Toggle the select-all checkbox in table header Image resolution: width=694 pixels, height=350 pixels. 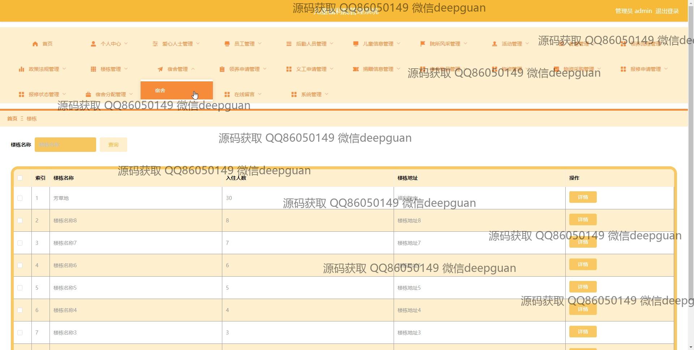coord(20,178)
